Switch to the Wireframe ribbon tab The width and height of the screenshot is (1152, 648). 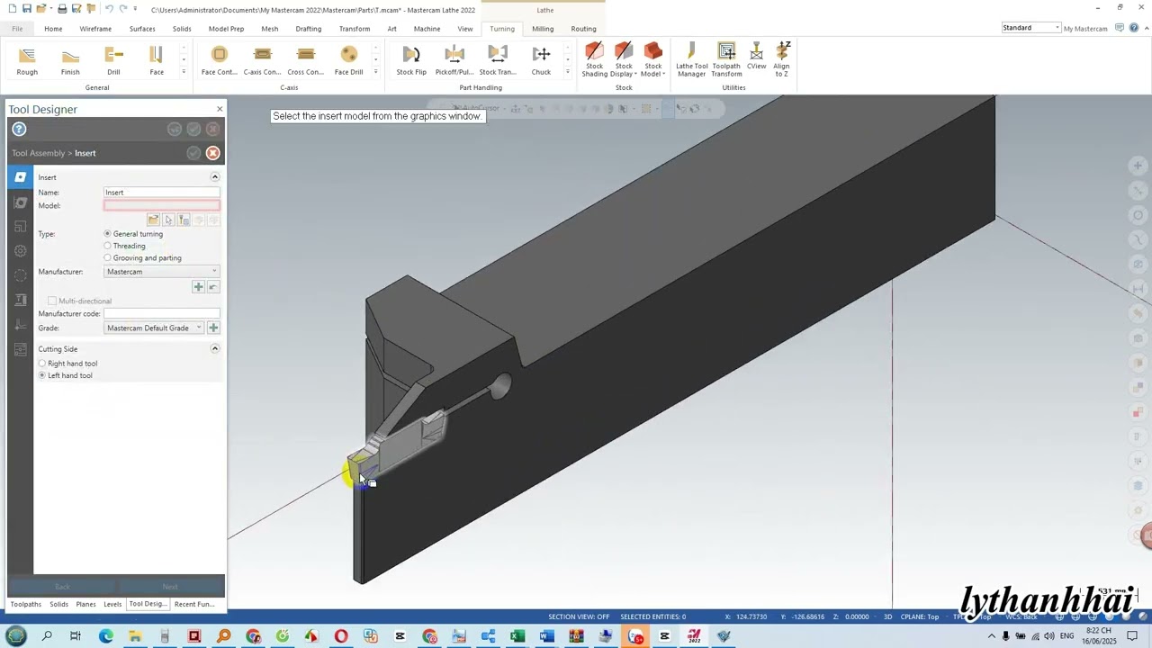pos(95,29)
